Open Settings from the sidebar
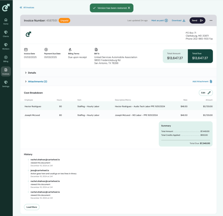The height and width of the screenshot is (216, 223). click(x=6, y=84)
